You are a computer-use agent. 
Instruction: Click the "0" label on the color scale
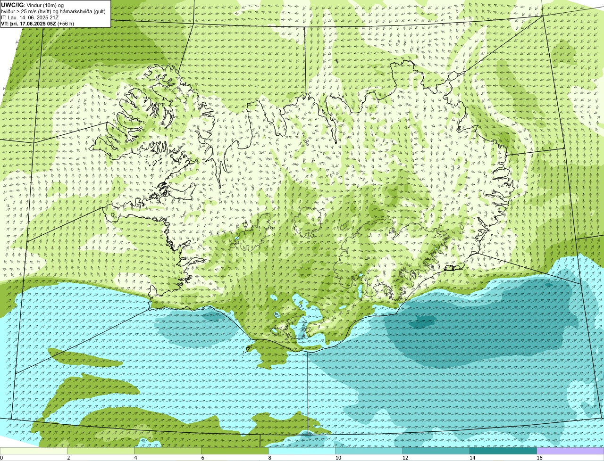click(x=1, y=458)
